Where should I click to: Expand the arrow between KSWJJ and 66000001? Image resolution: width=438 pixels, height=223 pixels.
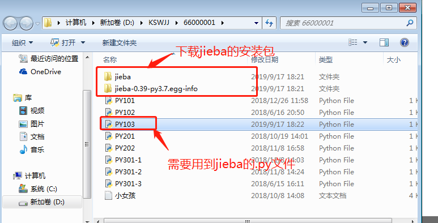177,23
